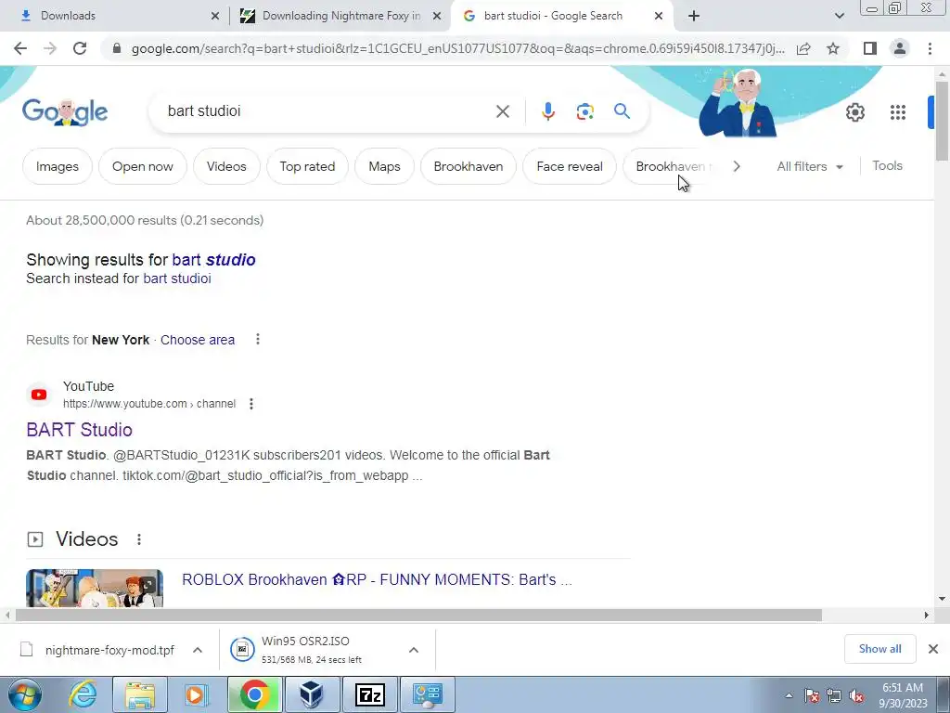This screenshot has height=713, width=950.
Task: Close the Downloads tab
Action: (x=215, y=16)
